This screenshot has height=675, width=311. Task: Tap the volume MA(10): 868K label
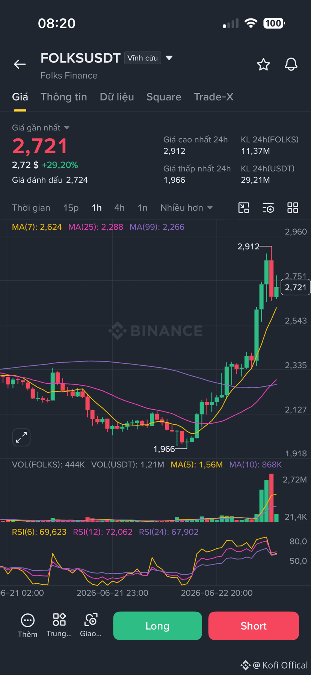coord(255,465)
